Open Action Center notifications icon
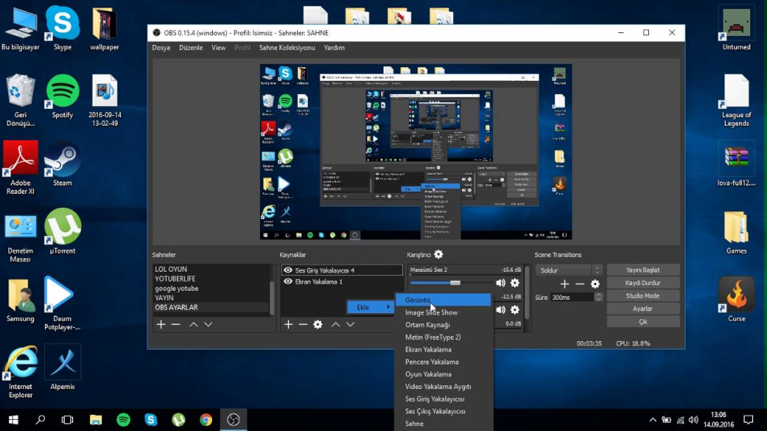This screenshot has width=767, height=431. pos(748,420)
